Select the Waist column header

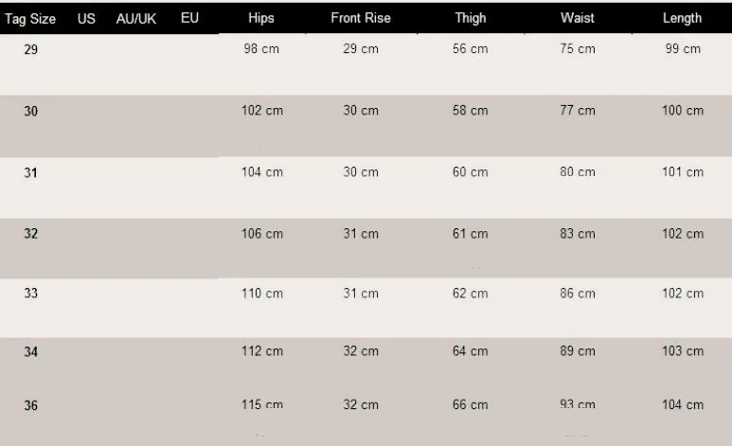tap(578, 18)
